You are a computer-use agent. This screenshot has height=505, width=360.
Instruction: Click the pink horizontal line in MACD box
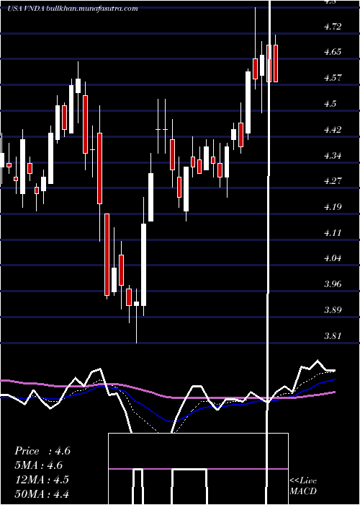pos(198,469)
